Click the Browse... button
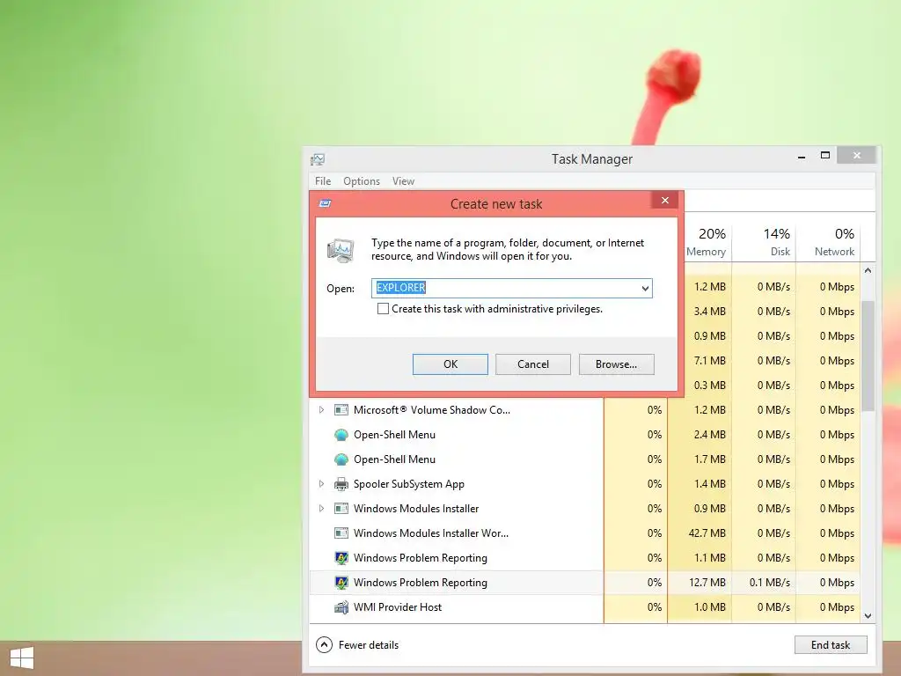The width and height of the screenshot is (901, 676). click(617, 364)
